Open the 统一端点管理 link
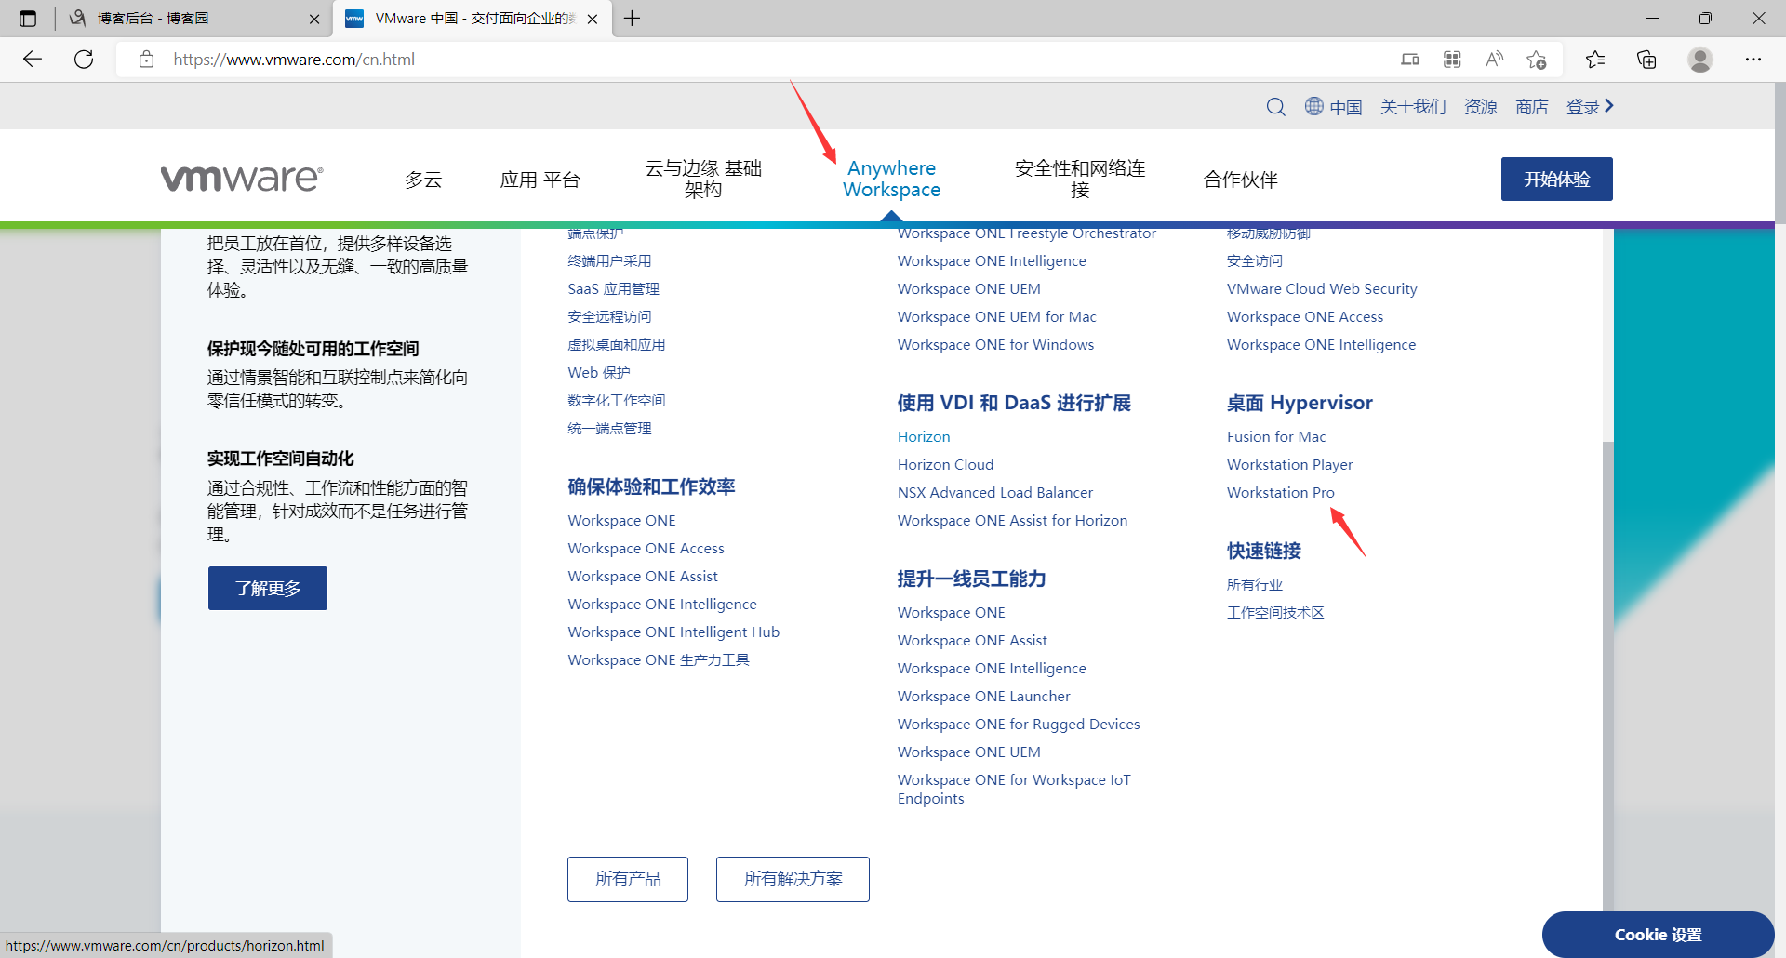1786x958 pixels. pyautogui.click(x=610, y=428)
